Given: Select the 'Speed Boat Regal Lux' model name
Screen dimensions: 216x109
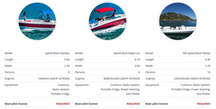Looking at the screenshot, I should (x=127, y=53).
